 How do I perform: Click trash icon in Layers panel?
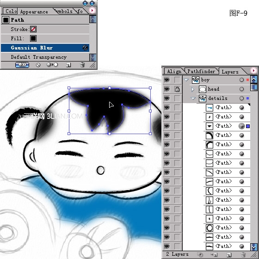(243, 254)
